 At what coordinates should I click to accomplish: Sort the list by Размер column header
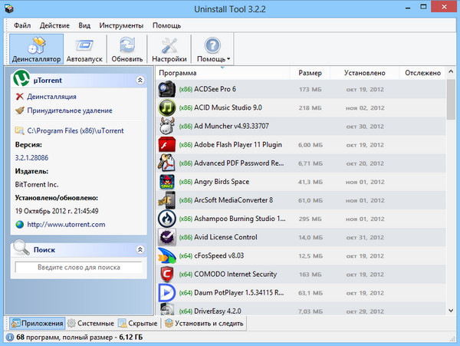(x=310, y=73)
